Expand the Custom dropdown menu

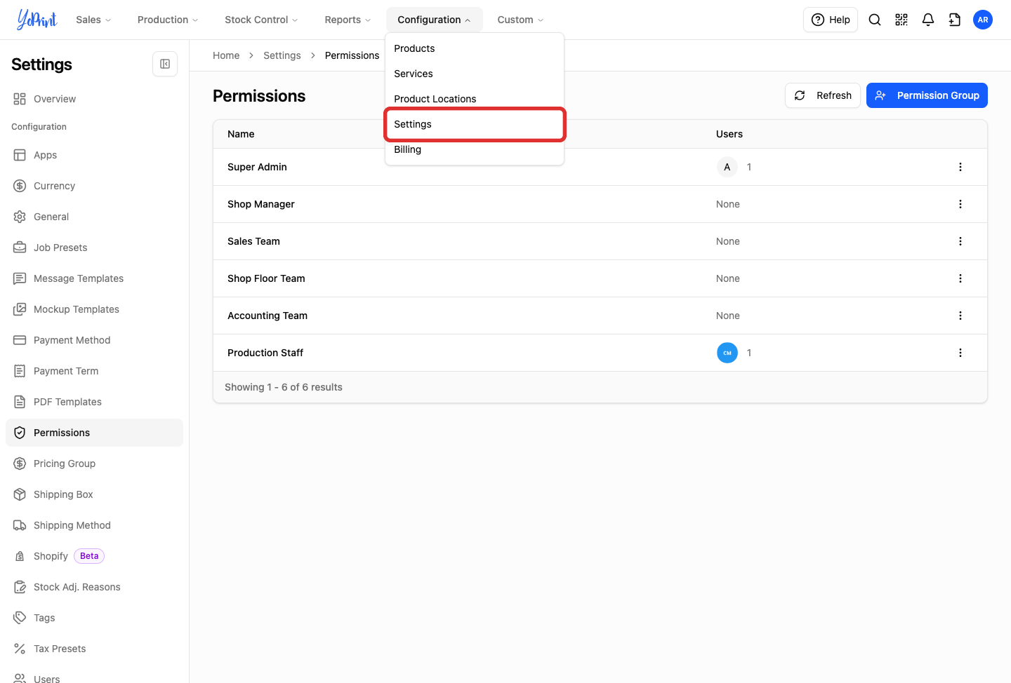[x=520, y=20]
